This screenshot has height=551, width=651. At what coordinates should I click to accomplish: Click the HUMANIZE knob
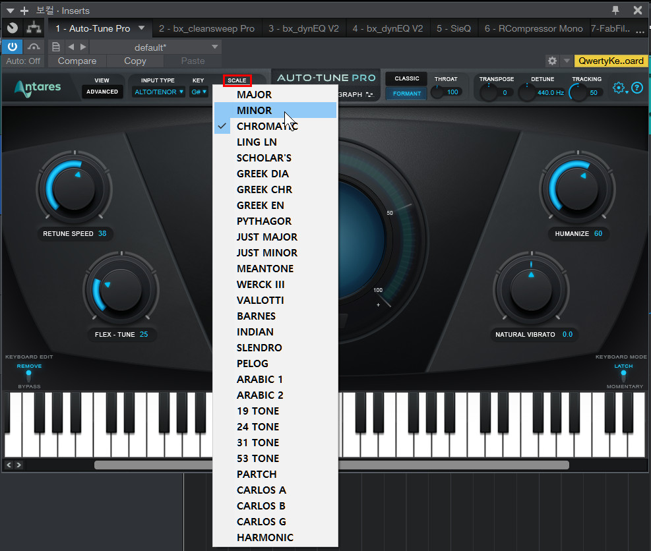[x=577, y=188]
